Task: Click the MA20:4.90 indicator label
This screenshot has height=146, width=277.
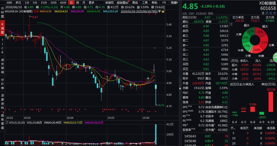Action: (x=77, y=12)
